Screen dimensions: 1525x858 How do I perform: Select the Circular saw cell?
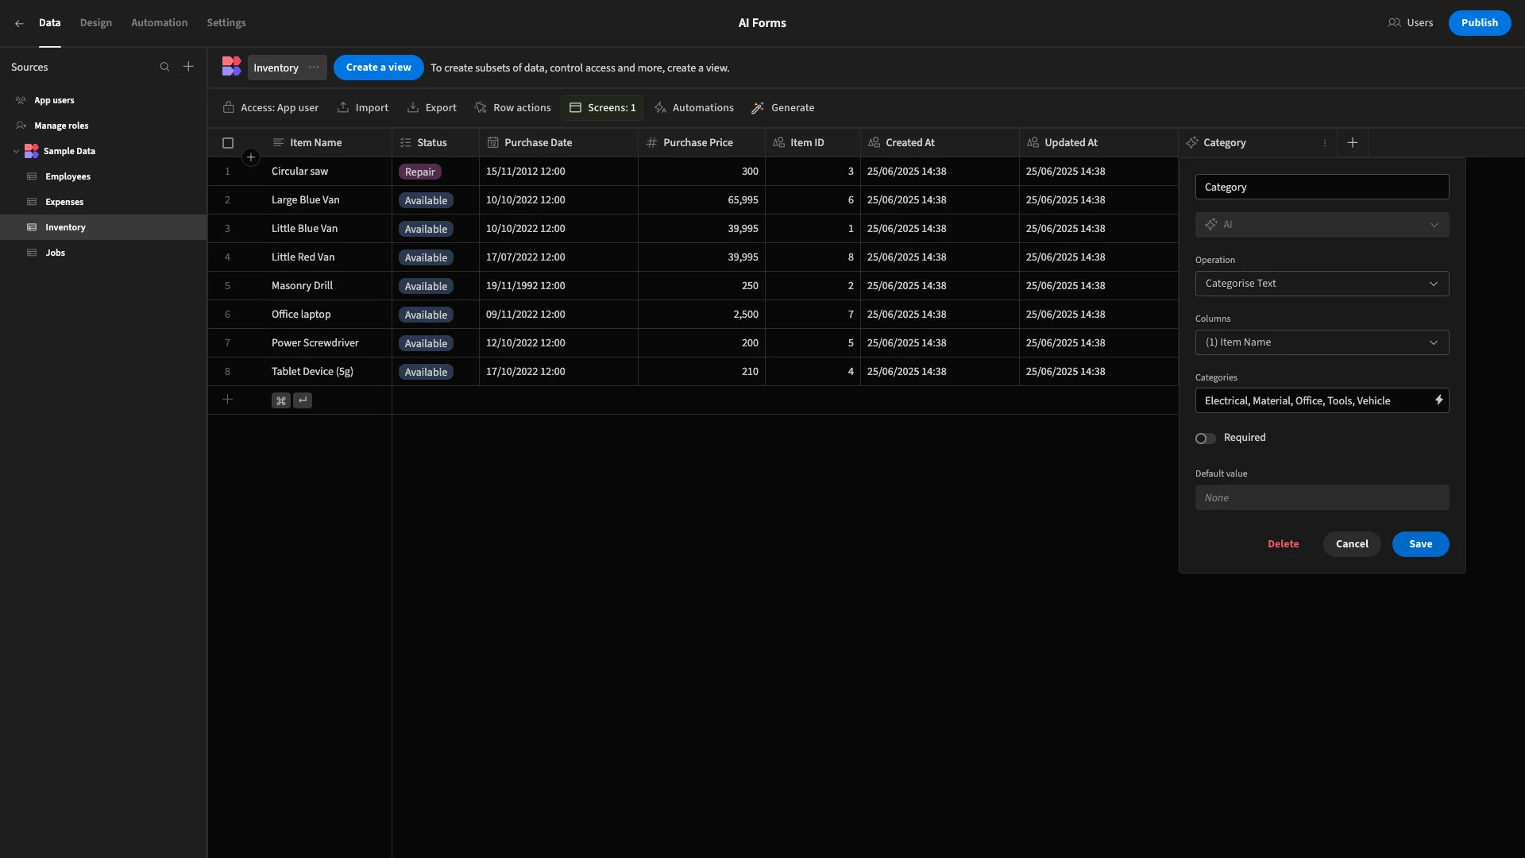[x=328, y=172]
